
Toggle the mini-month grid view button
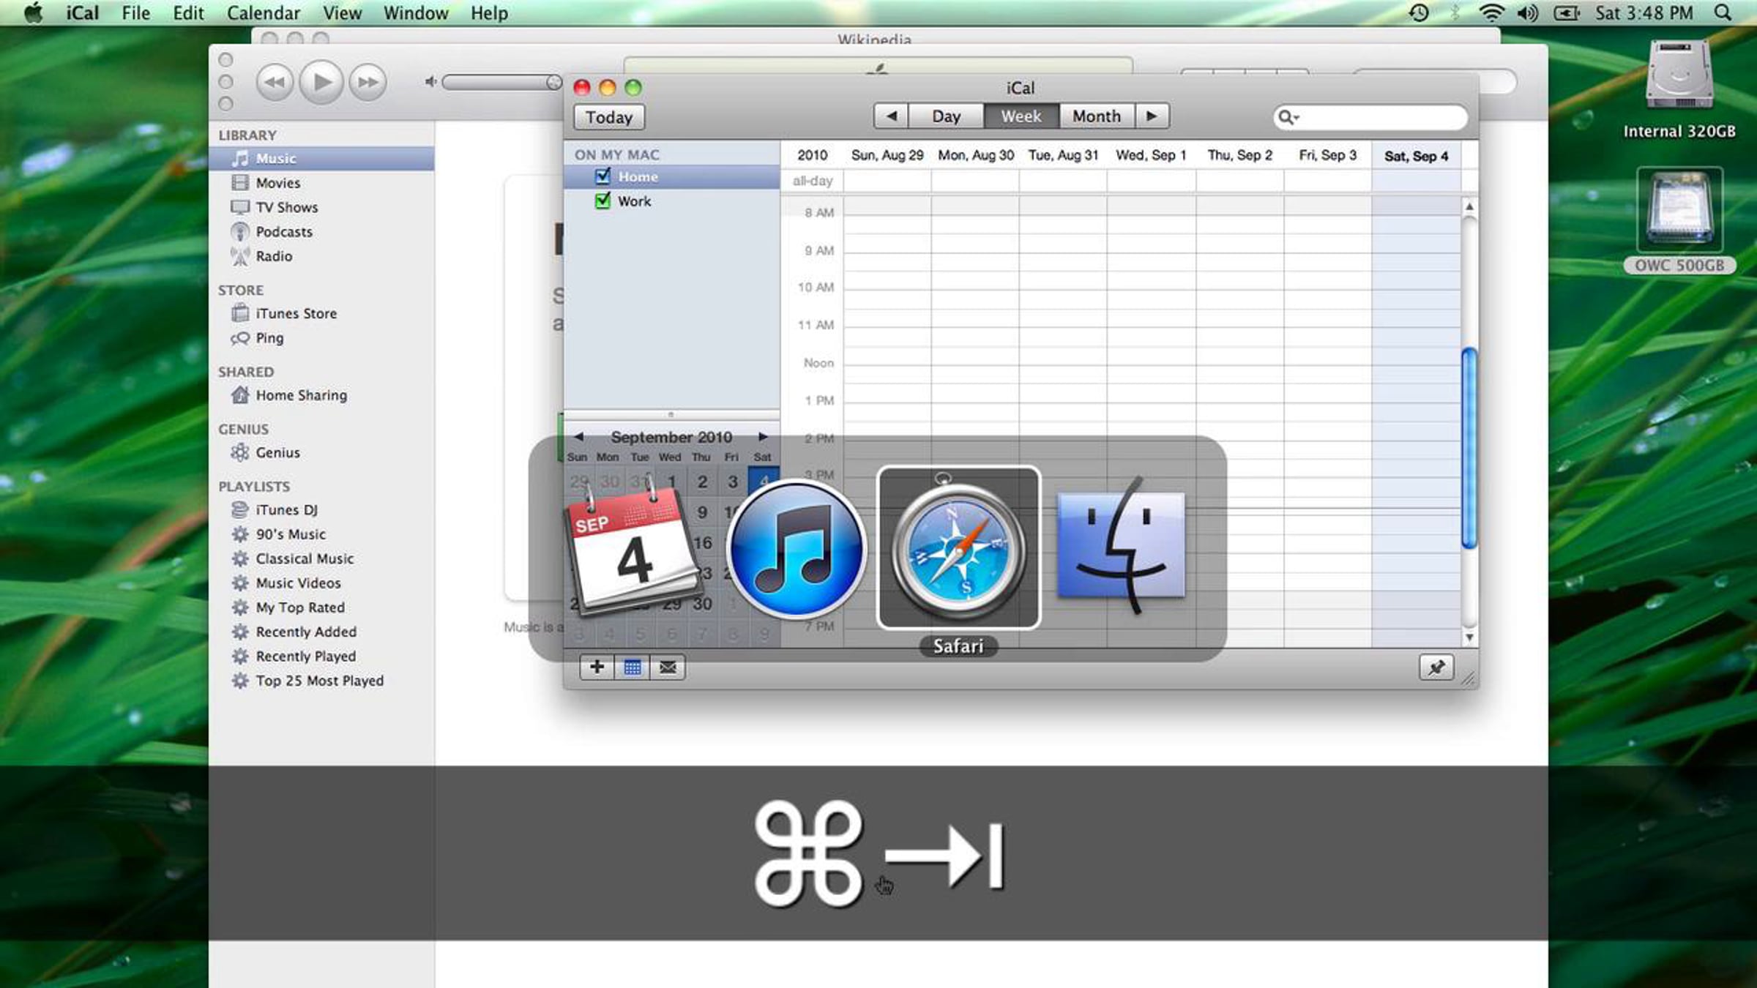coord(633,667)
